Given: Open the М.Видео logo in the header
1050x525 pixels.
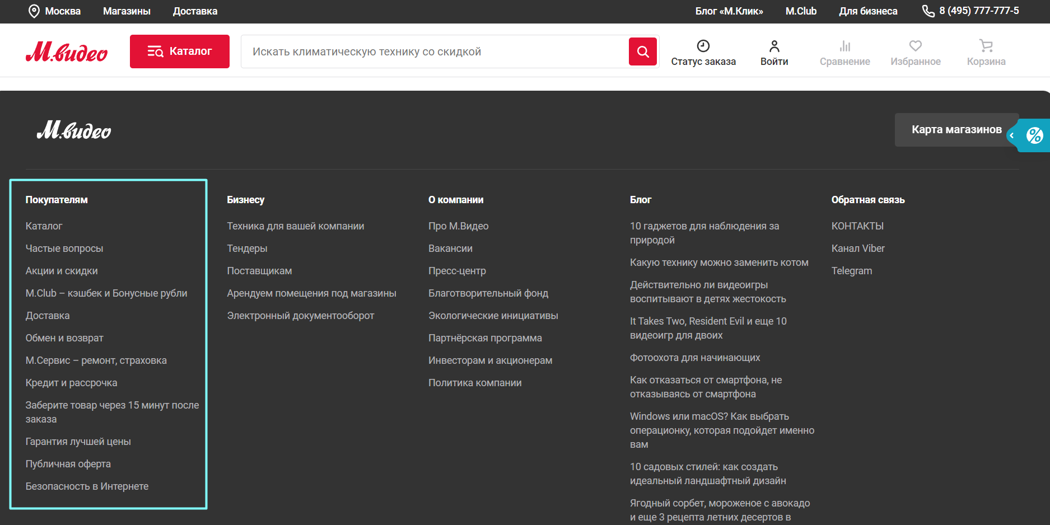Looking at the screenshot, I should click(x=67, y=52).
